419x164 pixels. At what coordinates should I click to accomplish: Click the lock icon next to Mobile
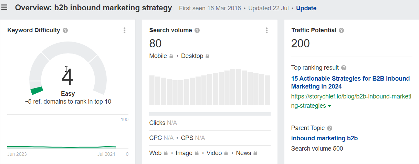[x=171, y=56]
